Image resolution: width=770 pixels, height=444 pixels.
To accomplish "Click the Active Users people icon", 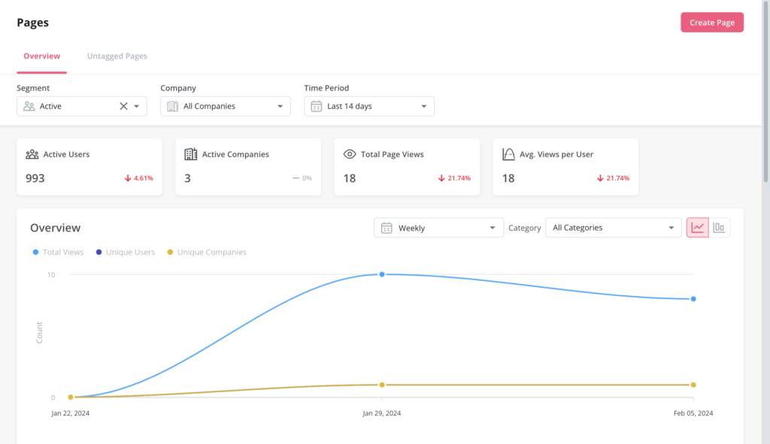I will point(31,154).
